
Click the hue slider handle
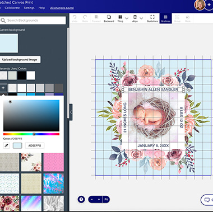pyautogui.click(x=34, y=134)
